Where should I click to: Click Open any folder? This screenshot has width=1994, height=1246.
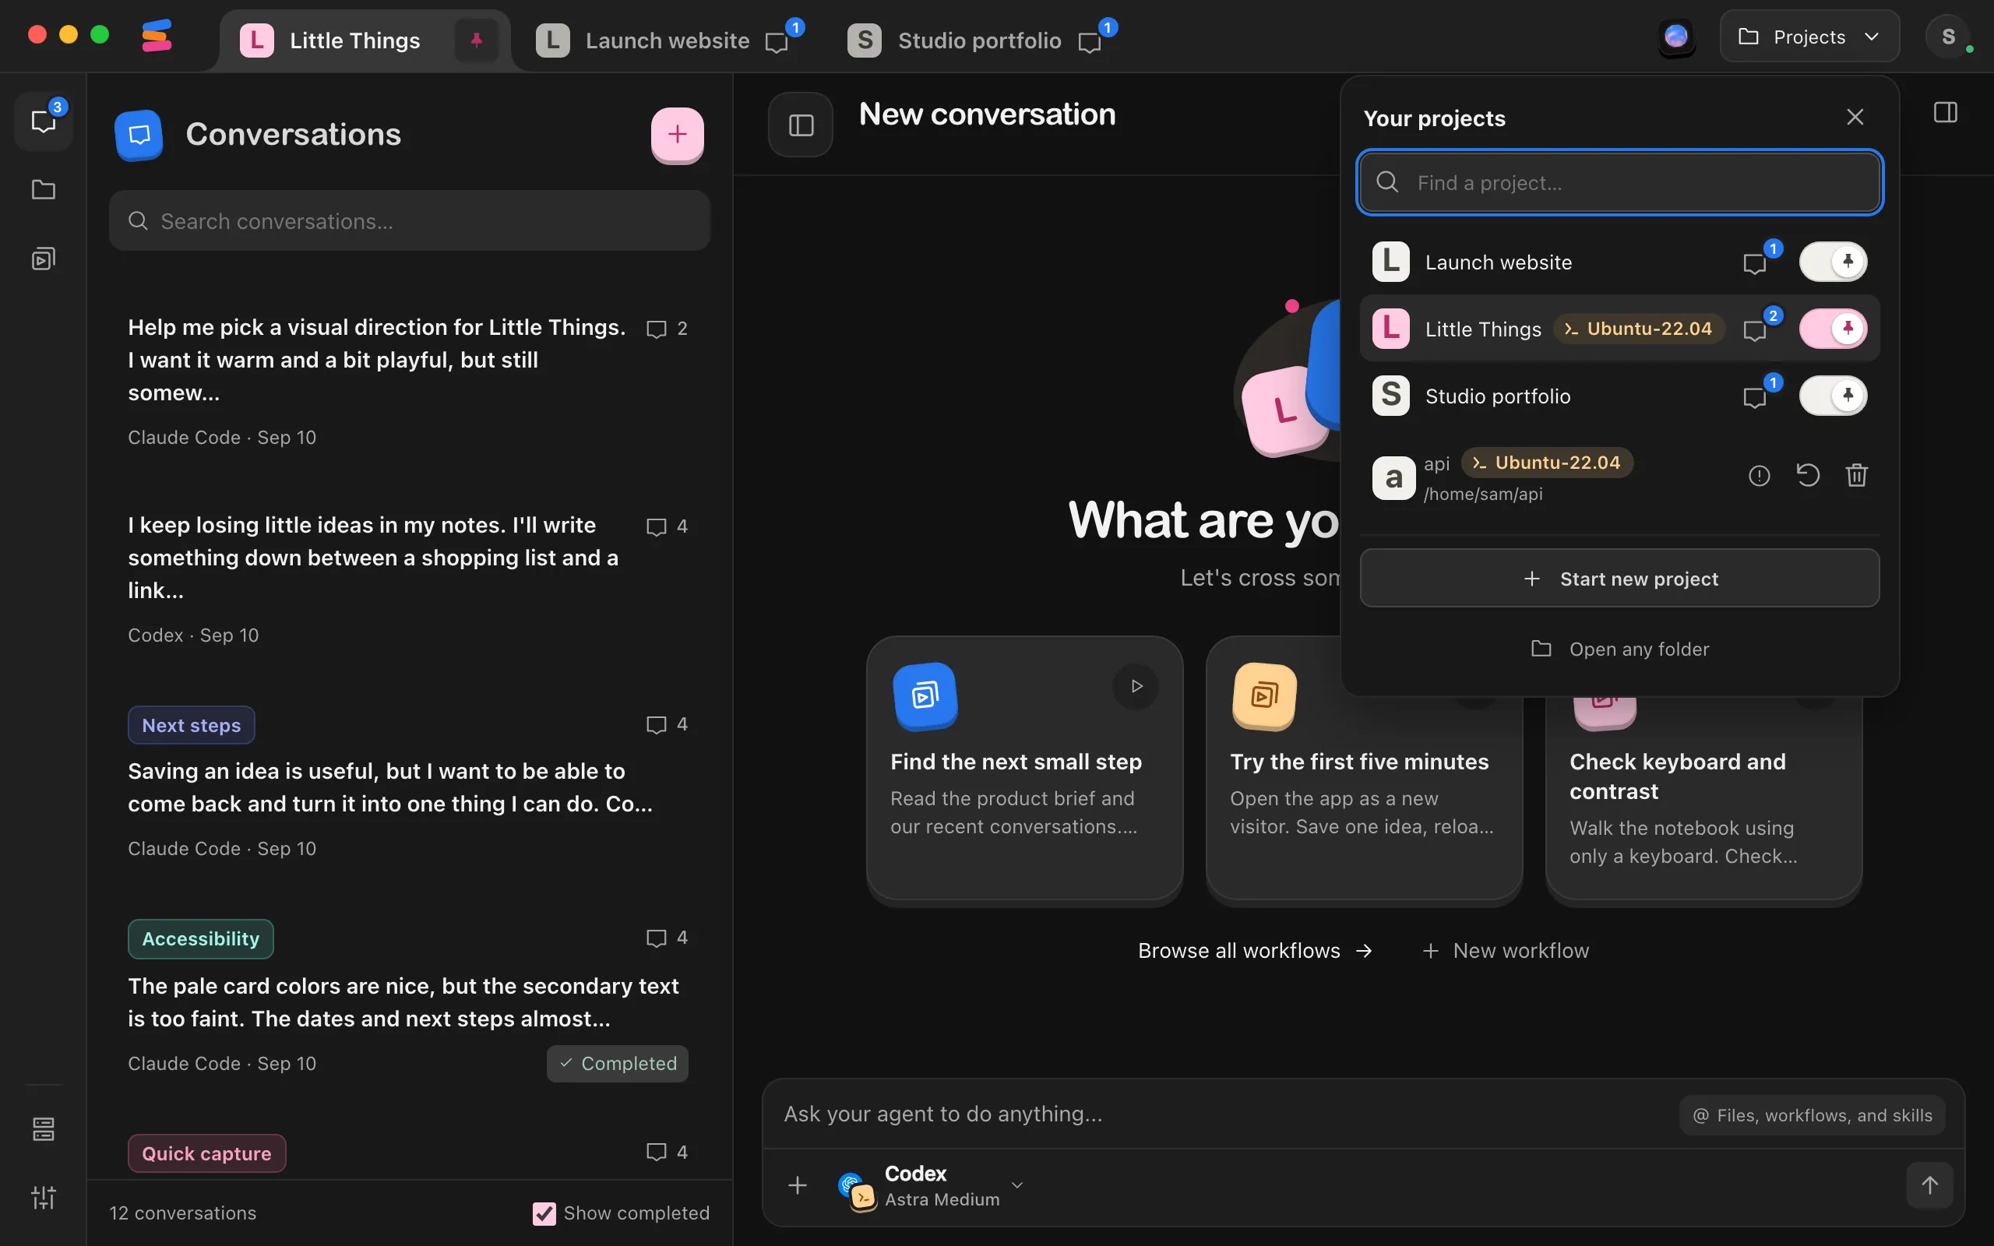coord(1619,649)
